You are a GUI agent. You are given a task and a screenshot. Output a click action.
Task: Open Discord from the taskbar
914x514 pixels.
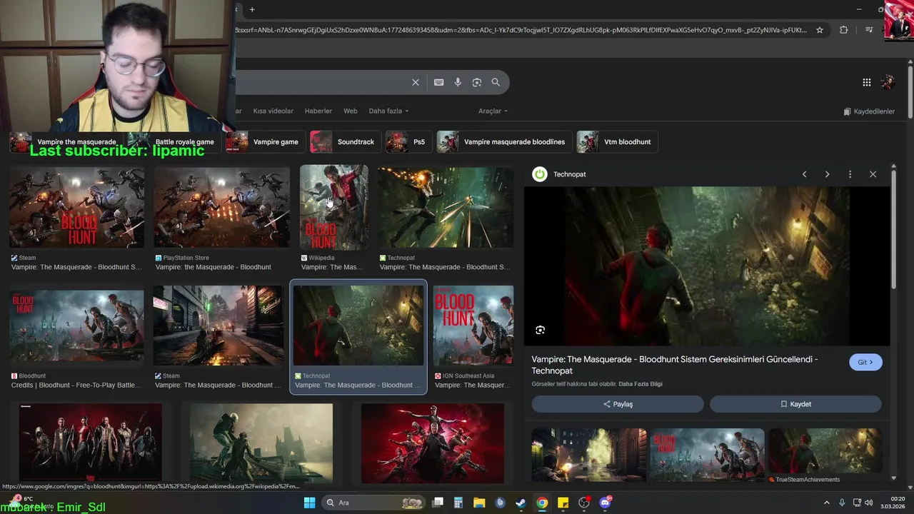[606, 503]
